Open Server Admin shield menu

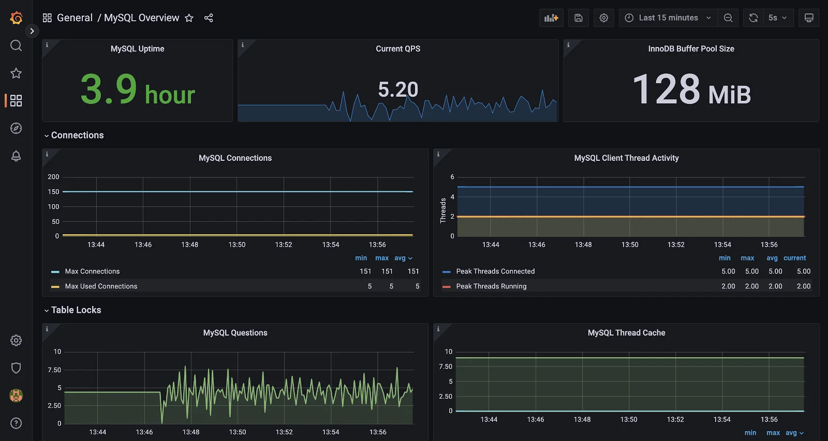click(16, 368)
